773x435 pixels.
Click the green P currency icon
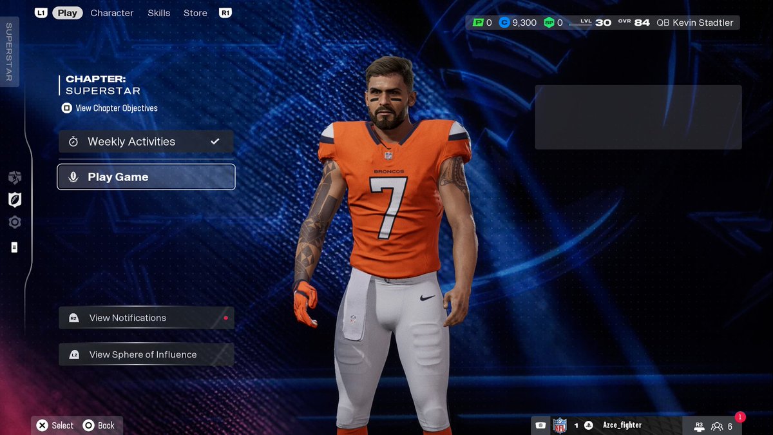pyautogui.click(x=478, y=23)
